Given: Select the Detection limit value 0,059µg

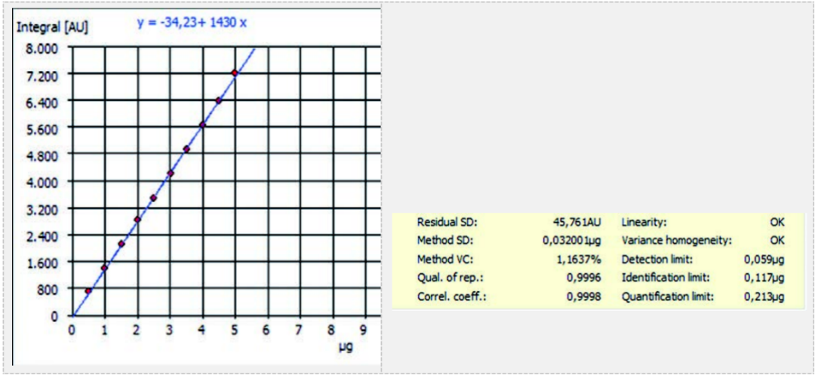Looking at the screenshot, I should (764, 260).
